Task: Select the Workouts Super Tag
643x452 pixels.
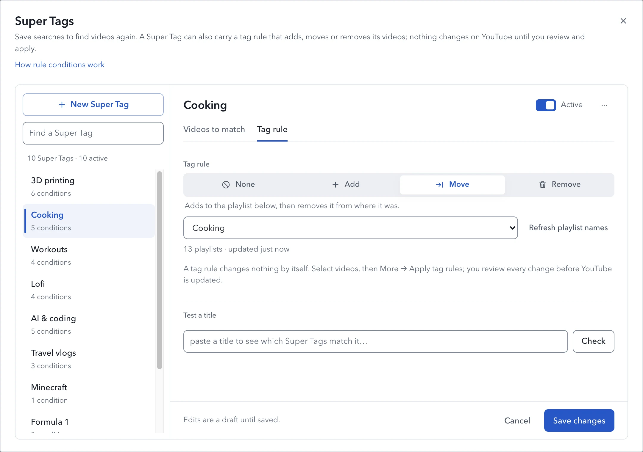Action: click(89, 255)
